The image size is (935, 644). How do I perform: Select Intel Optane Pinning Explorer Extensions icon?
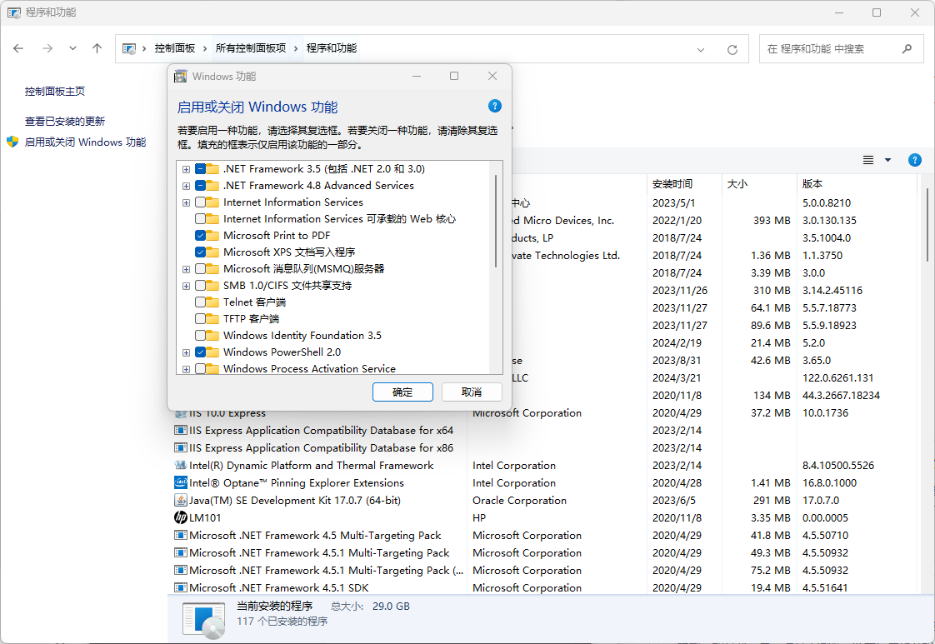[x=181, y=482]
